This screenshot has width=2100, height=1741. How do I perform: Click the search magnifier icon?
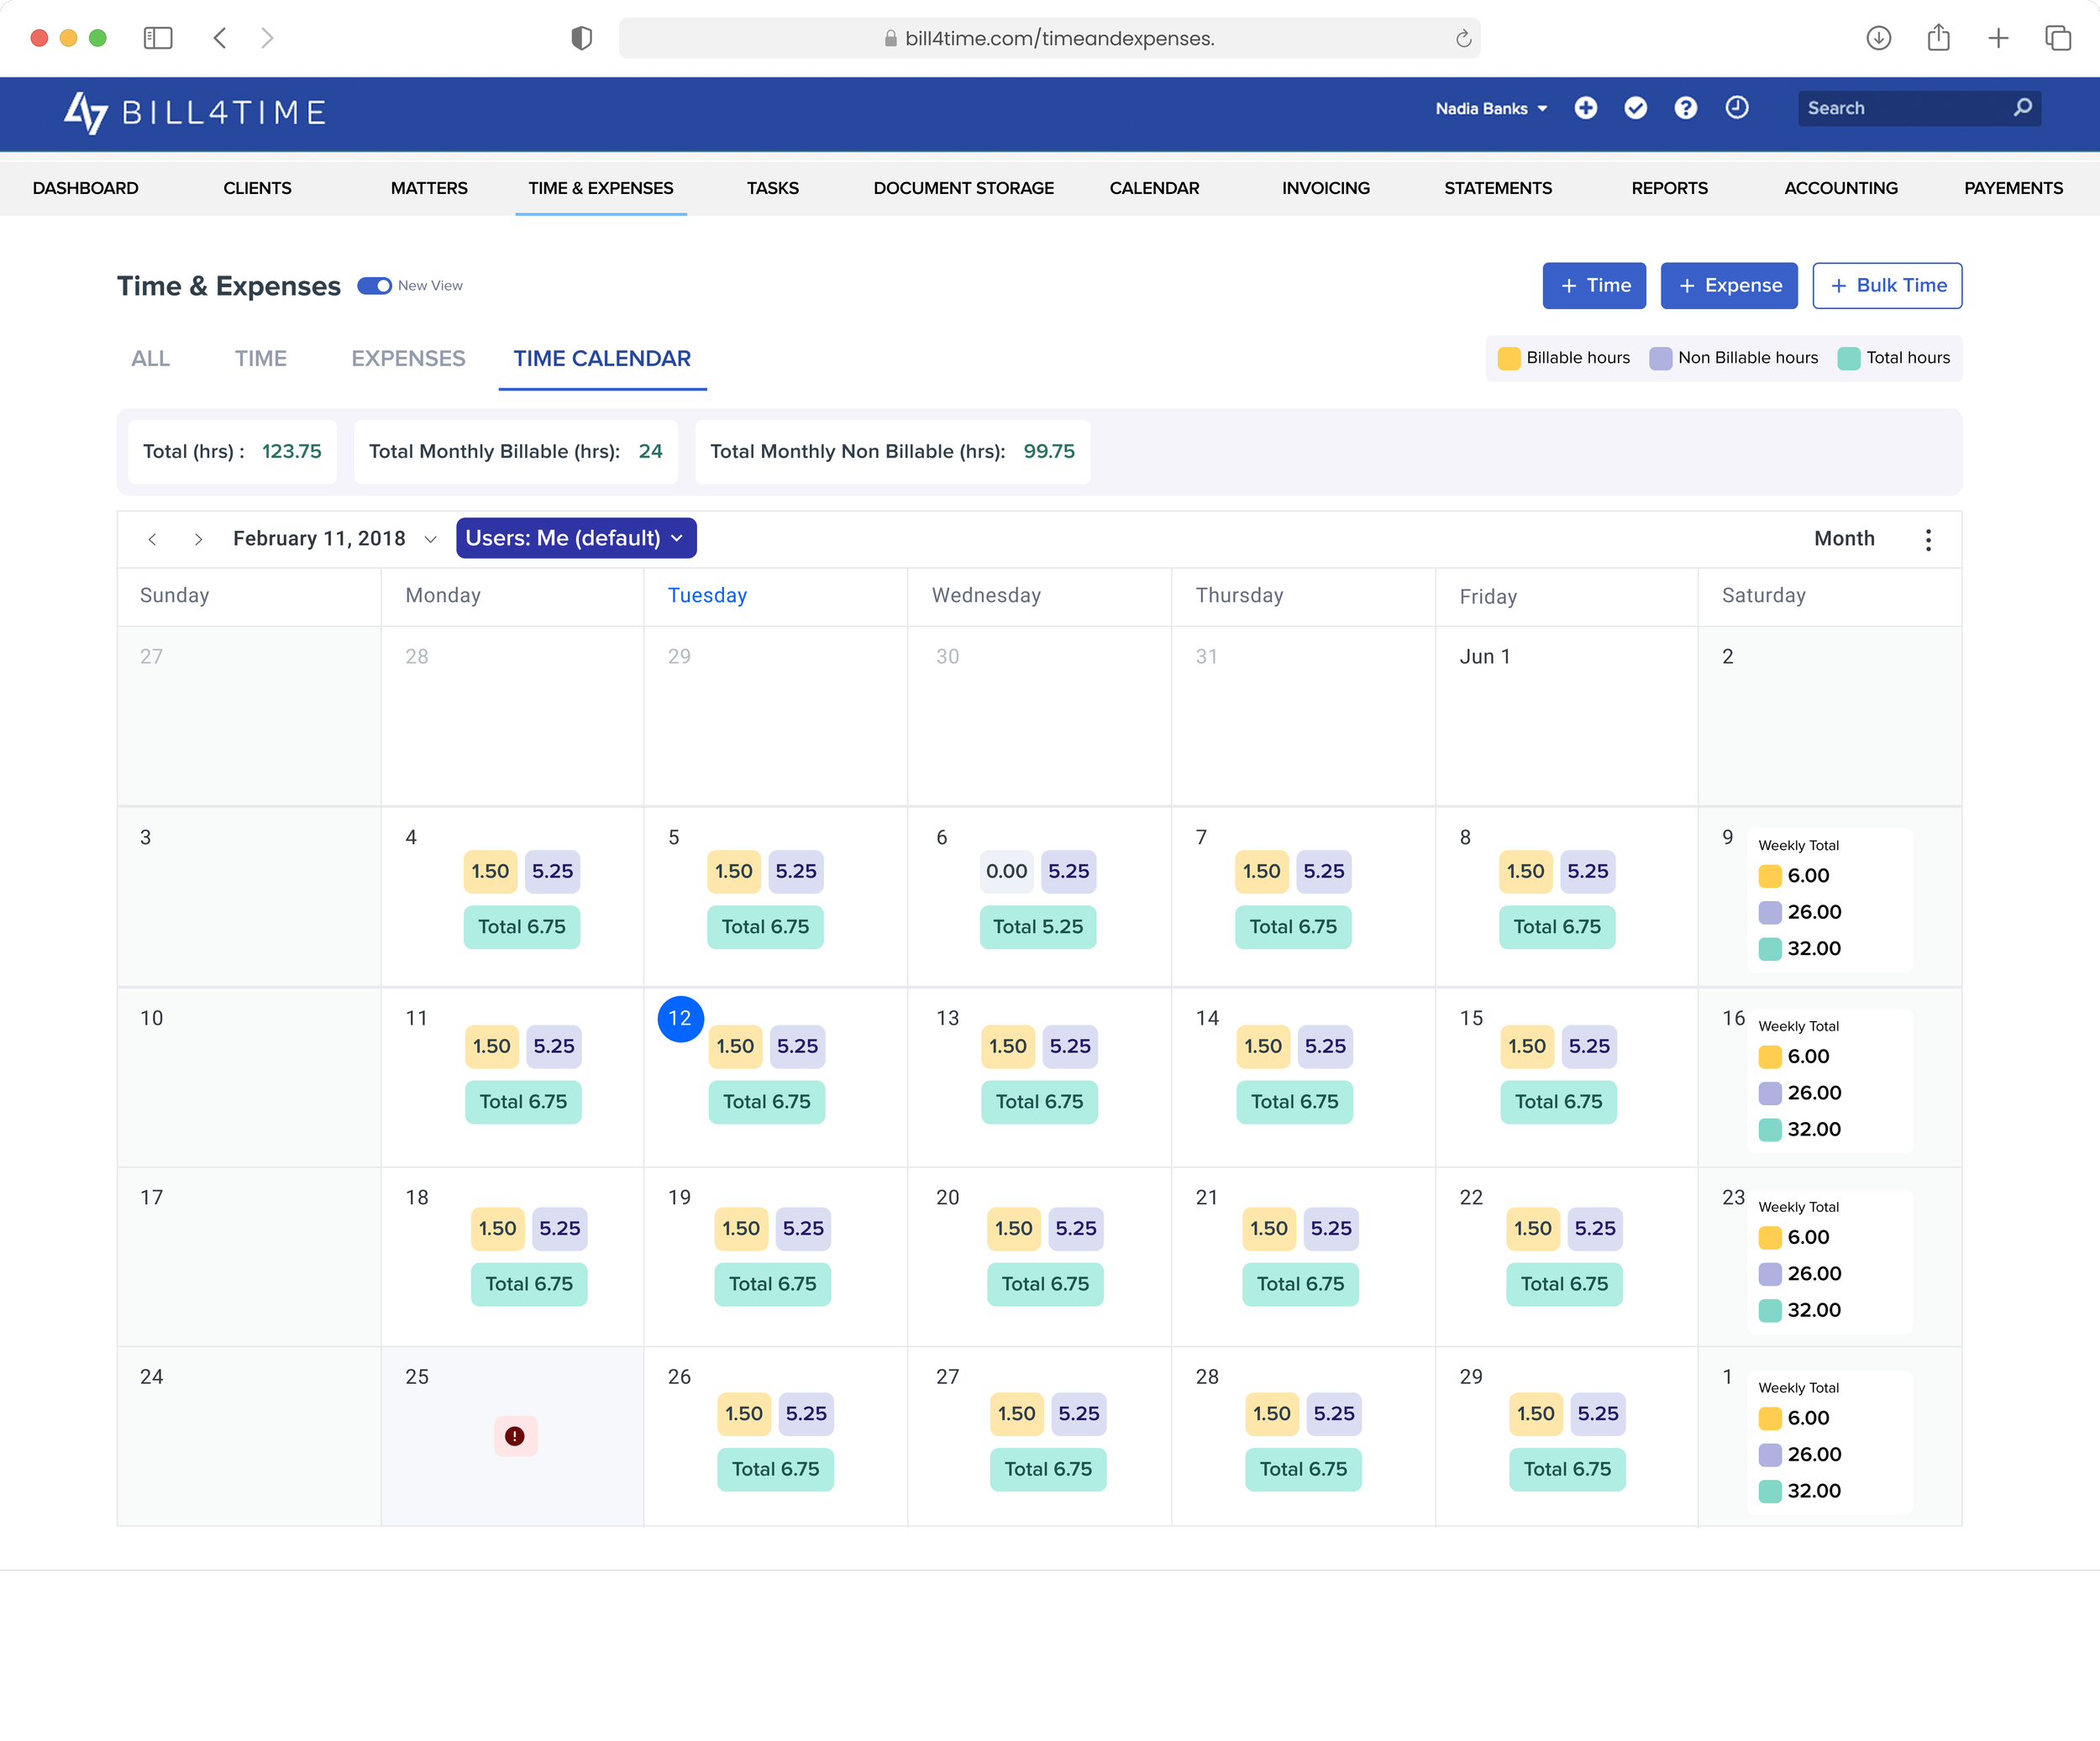click(x=2022, y=108)
